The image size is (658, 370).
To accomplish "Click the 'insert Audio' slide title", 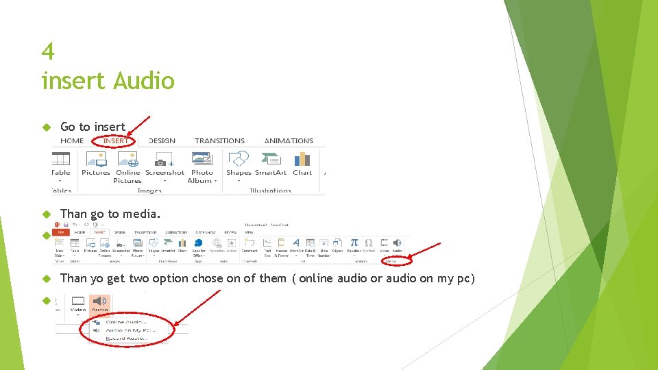I will 108,81.
